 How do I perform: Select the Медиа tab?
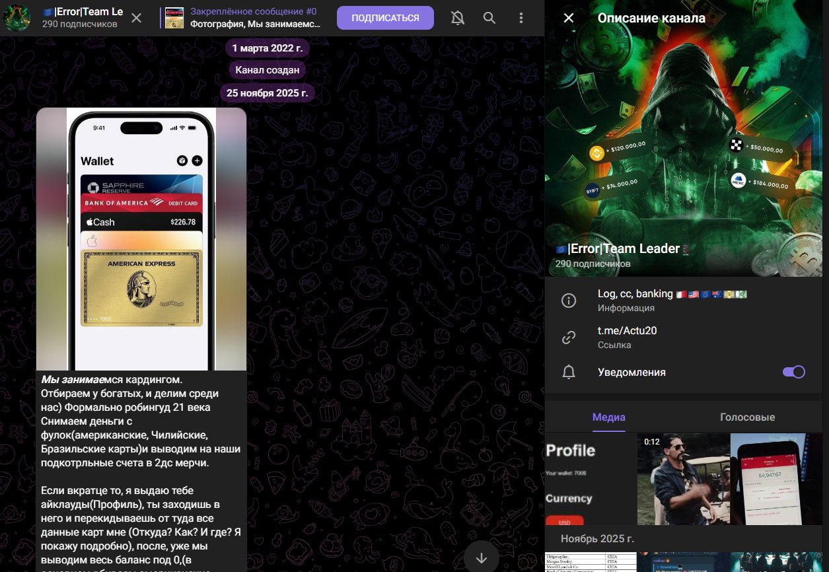click(608, 417)
